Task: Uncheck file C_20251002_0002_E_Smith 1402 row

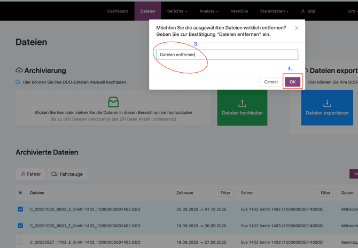Action: (x=20, y=210)
